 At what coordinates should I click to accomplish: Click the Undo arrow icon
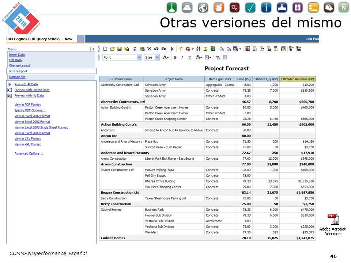coord(156,49)
